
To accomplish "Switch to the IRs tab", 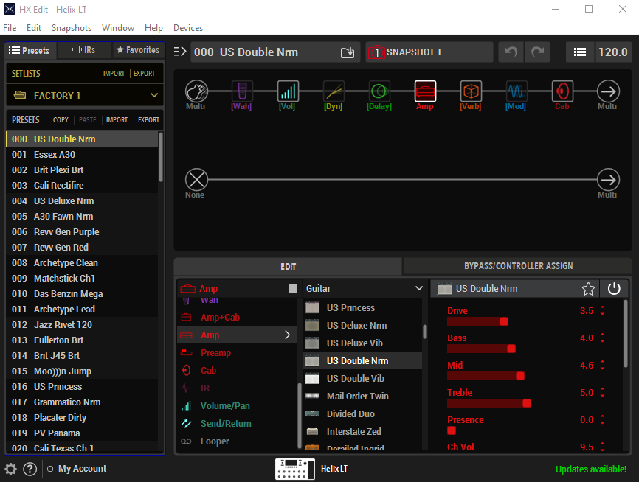I will 84,50.
